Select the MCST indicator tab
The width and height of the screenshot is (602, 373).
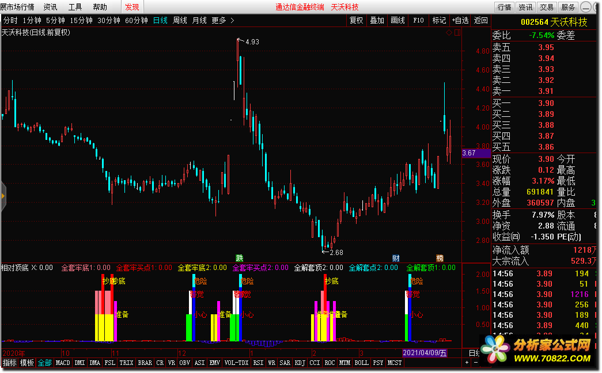coord(395,363)
